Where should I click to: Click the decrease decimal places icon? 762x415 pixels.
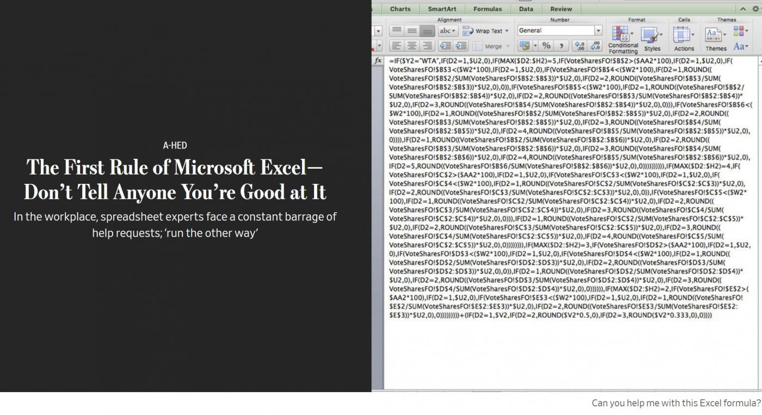coord(595,46)
